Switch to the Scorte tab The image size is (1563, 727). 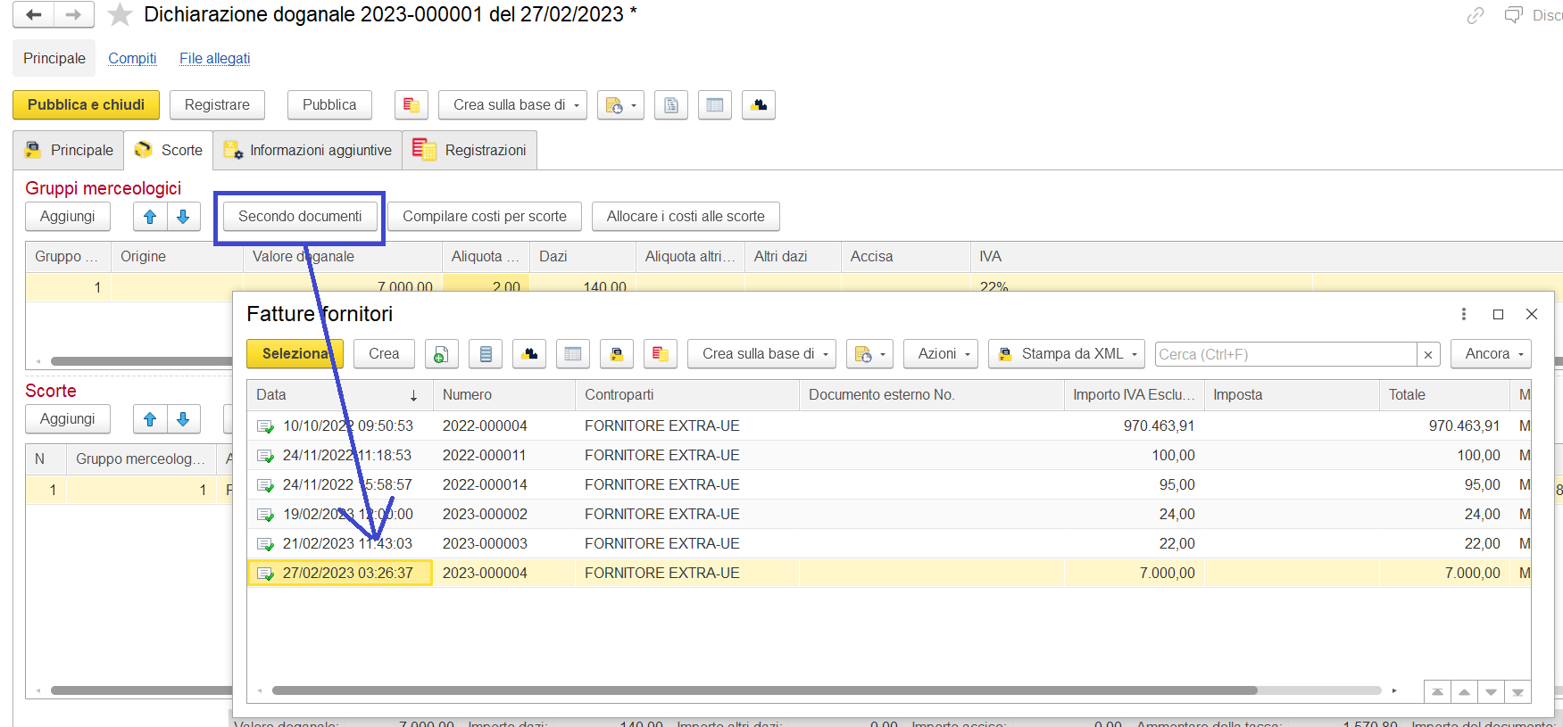[x=169, y=150]
